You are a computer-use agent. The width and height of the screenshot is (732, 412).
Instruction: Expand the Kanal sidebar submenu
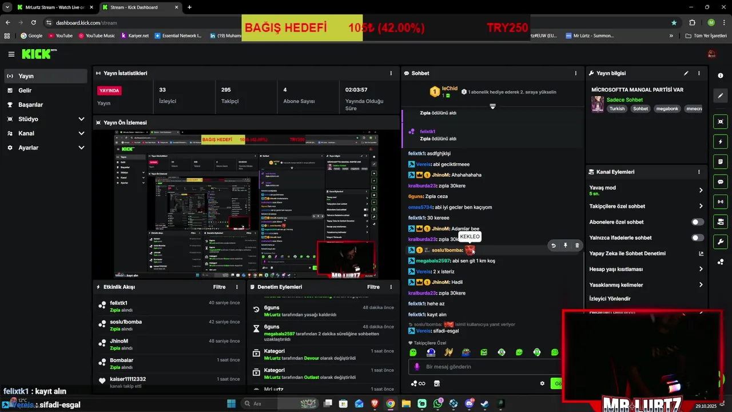tap(45, 133)
